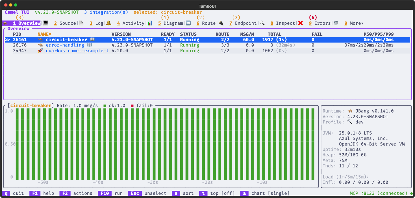Click the red X icon beside Errors tab
This screenshot has height=198, width=415.
(x=301, y=23)
